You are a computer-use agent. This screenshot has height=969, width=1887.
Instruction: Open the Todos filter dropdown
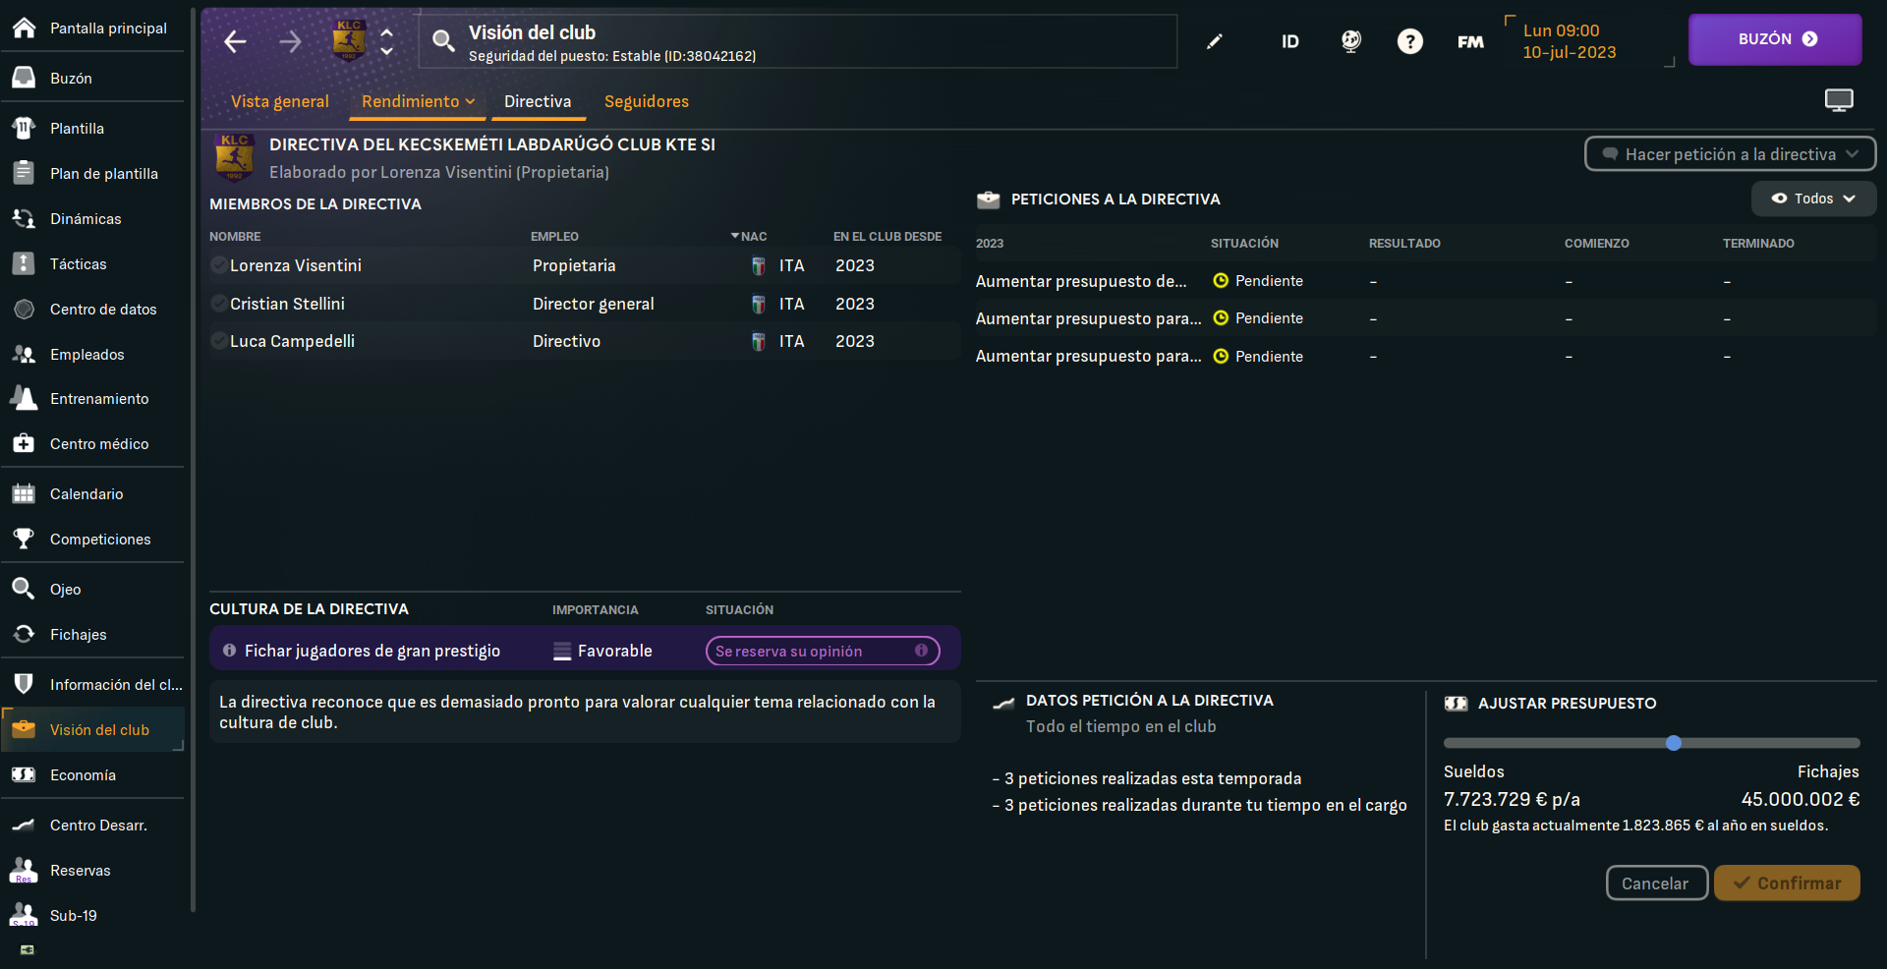[1813, 199]
